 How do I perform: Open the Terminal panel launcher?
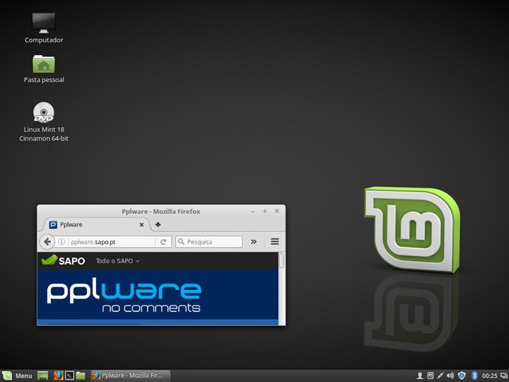pyautogui.click(x=69, y=376)
